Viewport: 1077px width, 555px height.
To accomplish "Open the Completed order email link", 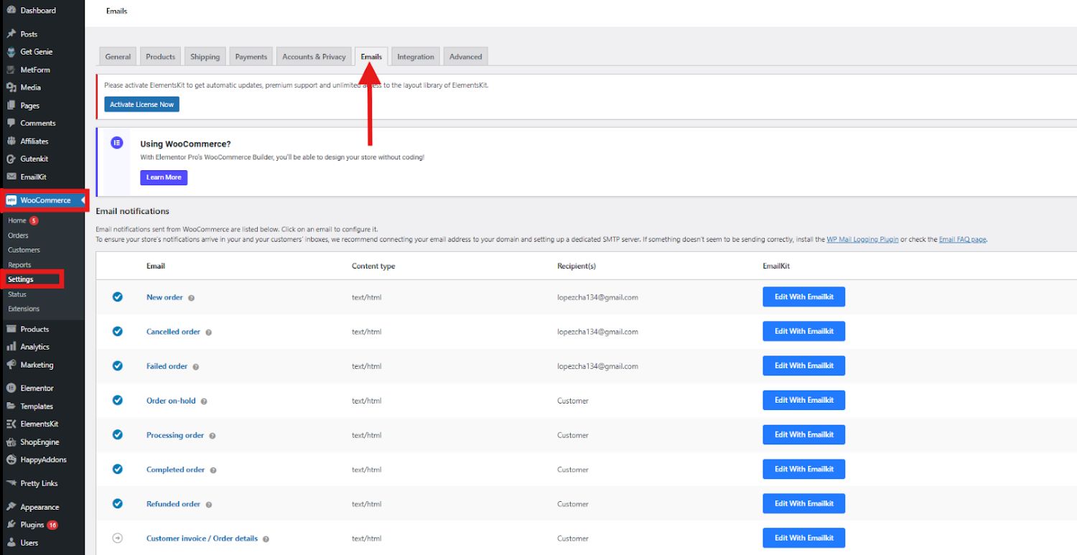I will [175, 470].
